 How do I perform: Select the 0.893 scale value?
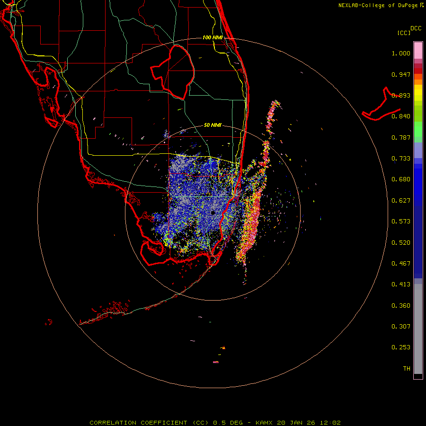pyautogui.click(x=401, y=95)
